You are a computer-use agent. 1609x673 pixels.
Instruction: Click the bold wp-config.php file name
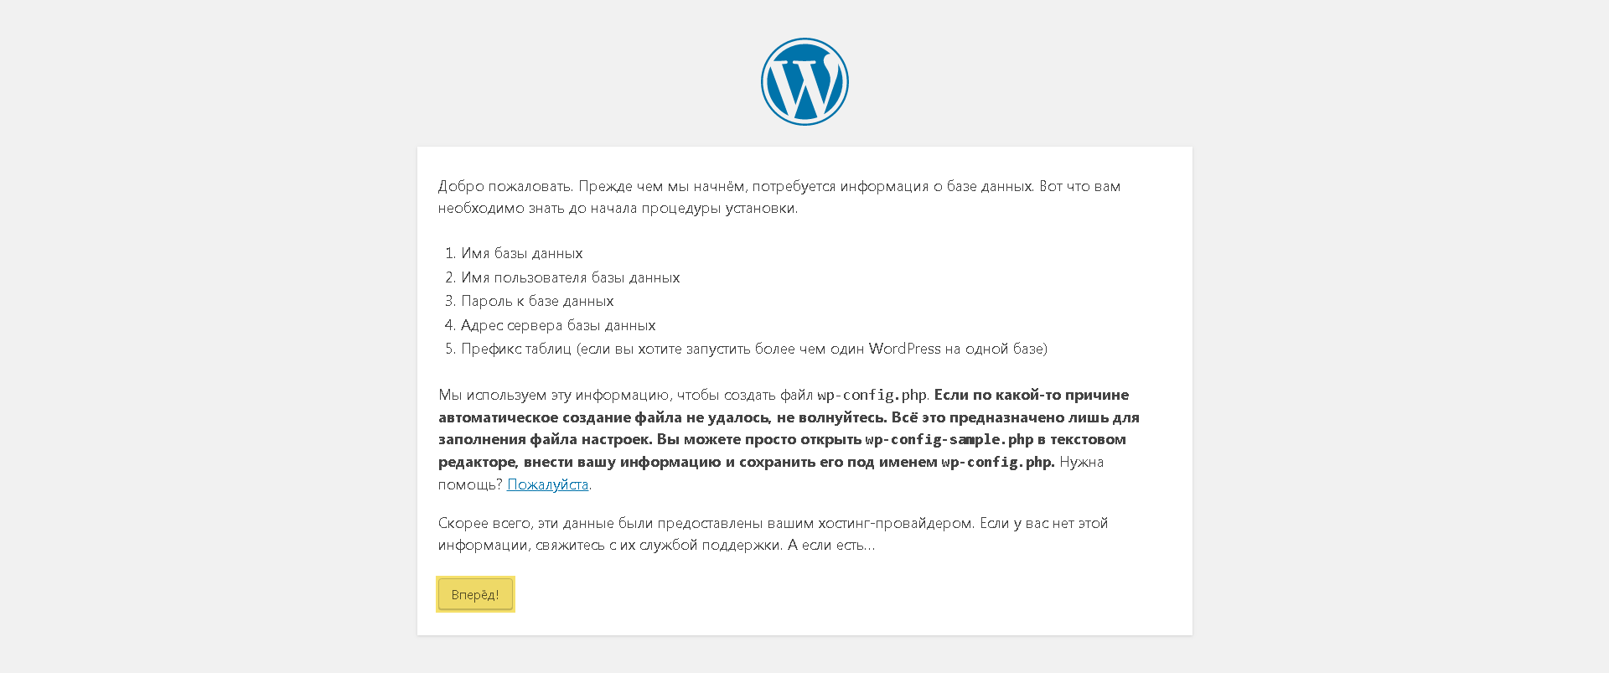(x=996, y=462)
